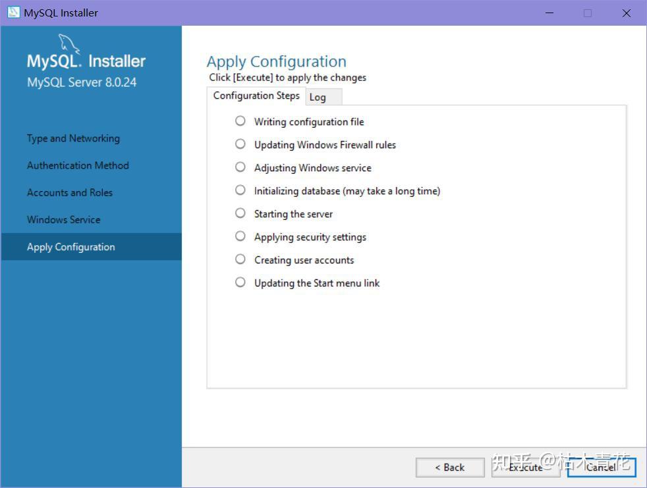The height and width of the screenshot is (488, 647).
Task: Cancel the MySQL configuration
Action: pos(602,468)
